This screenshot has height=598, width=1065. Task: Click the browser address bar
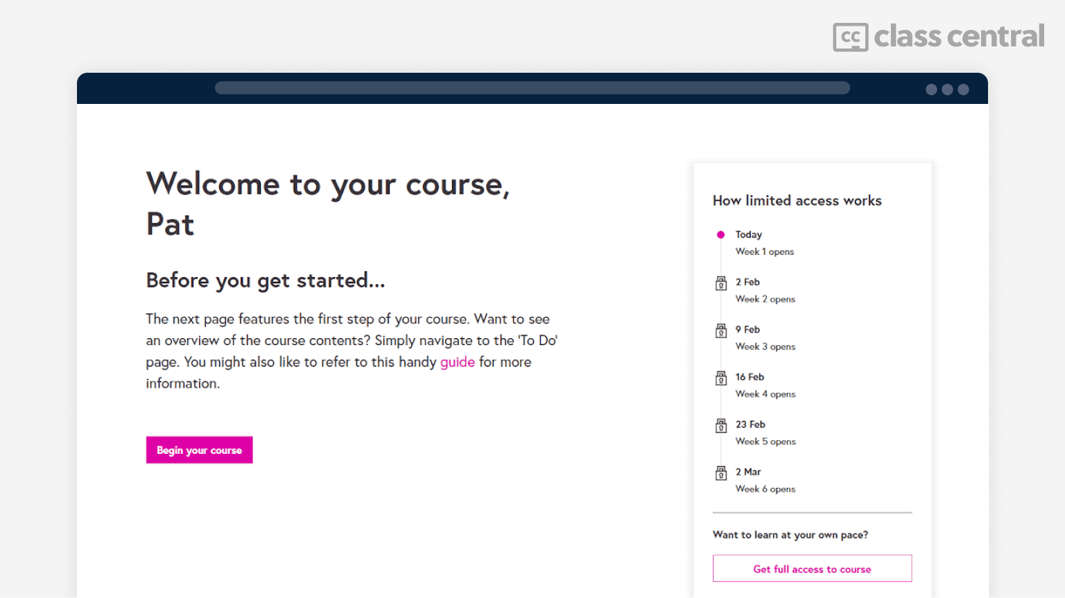tap(532, 88)
